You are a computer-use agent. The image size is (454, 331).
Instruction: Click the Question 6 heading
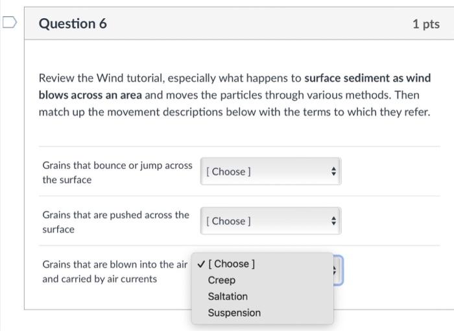pyautogui.click(x=73, y=24)
